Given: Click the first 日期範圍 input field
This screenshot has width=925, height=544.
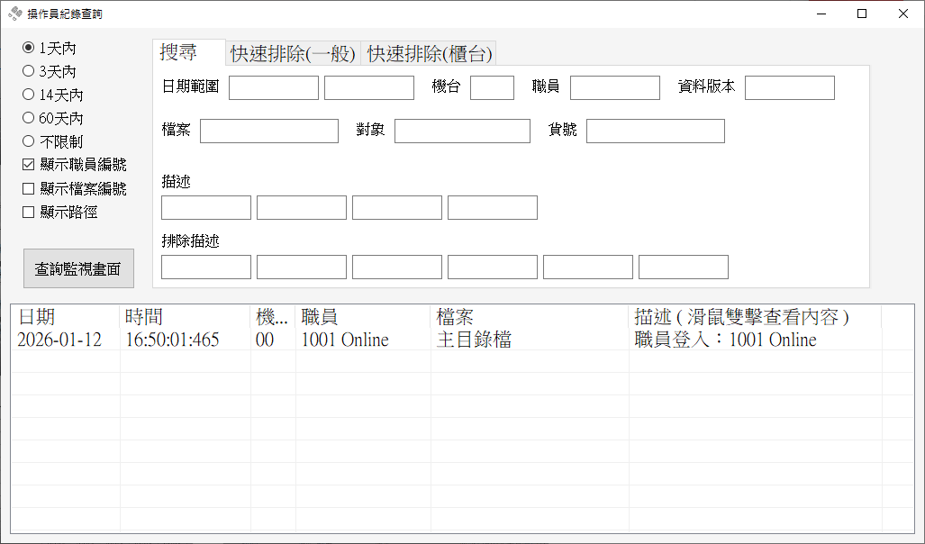Looking at the screenshot, I should pyautogui.click(x=273, y=87).
